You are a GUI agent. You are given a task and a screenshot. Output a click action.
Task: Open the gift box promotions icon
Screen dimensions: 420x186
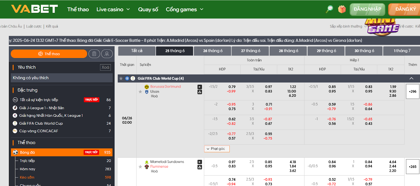342,9
